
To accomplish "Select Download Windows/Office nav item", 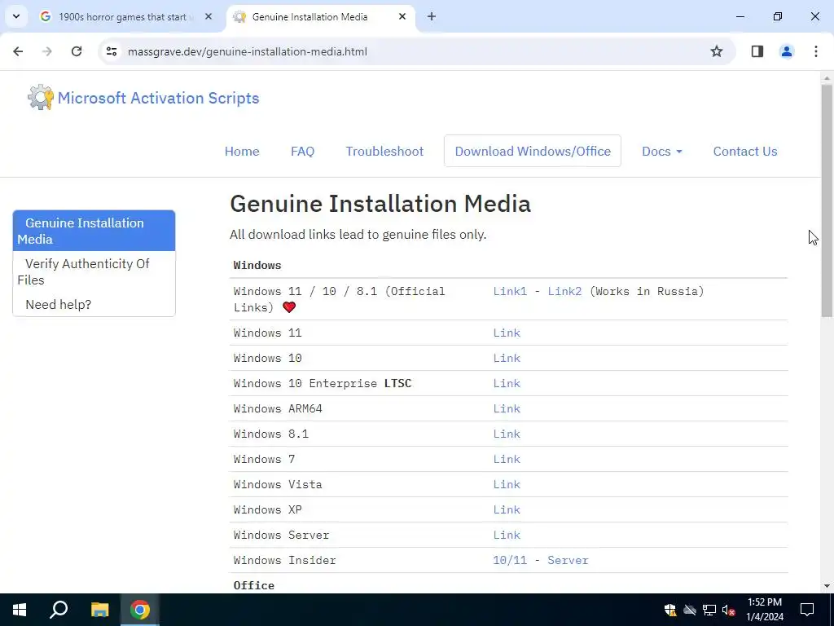I will [x=533, y=151].
